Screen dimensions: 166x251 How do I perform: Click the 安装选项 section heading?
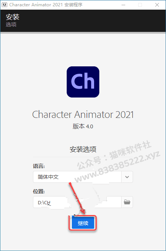(x=83, y=149)
